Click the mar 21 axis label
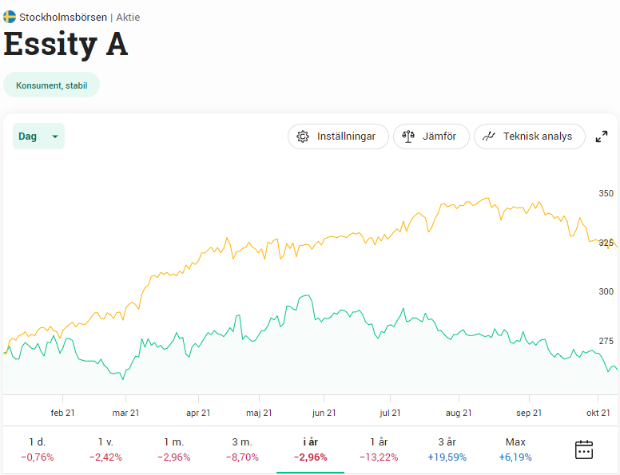 point(125,413)
